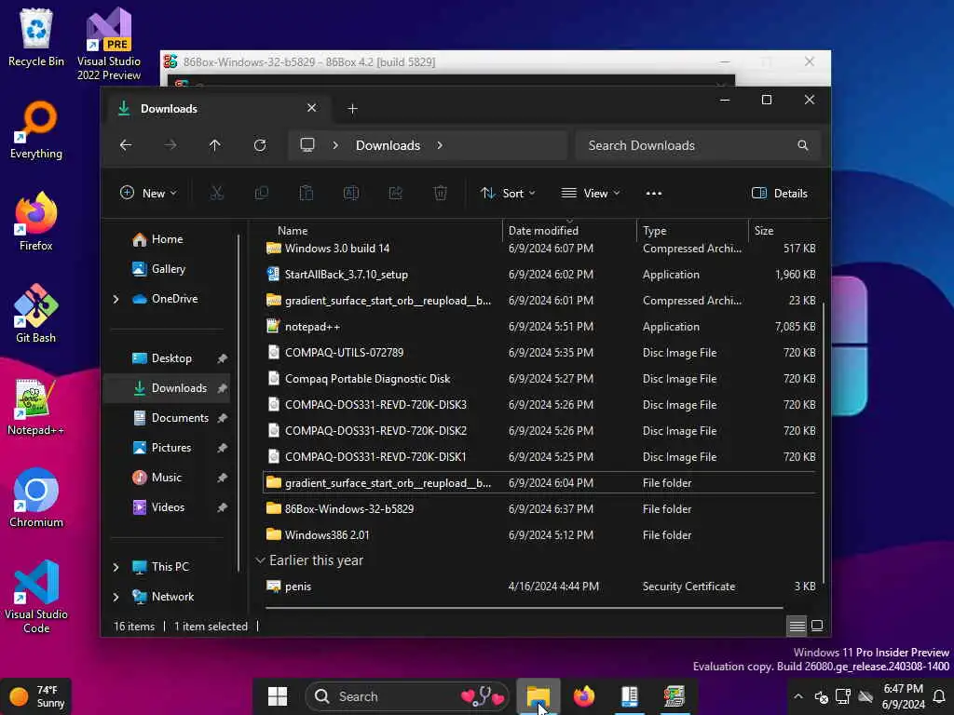Viewport: 954px width, 715px height.
Task: Expand the OneDrive tree node
Action: 116,299
